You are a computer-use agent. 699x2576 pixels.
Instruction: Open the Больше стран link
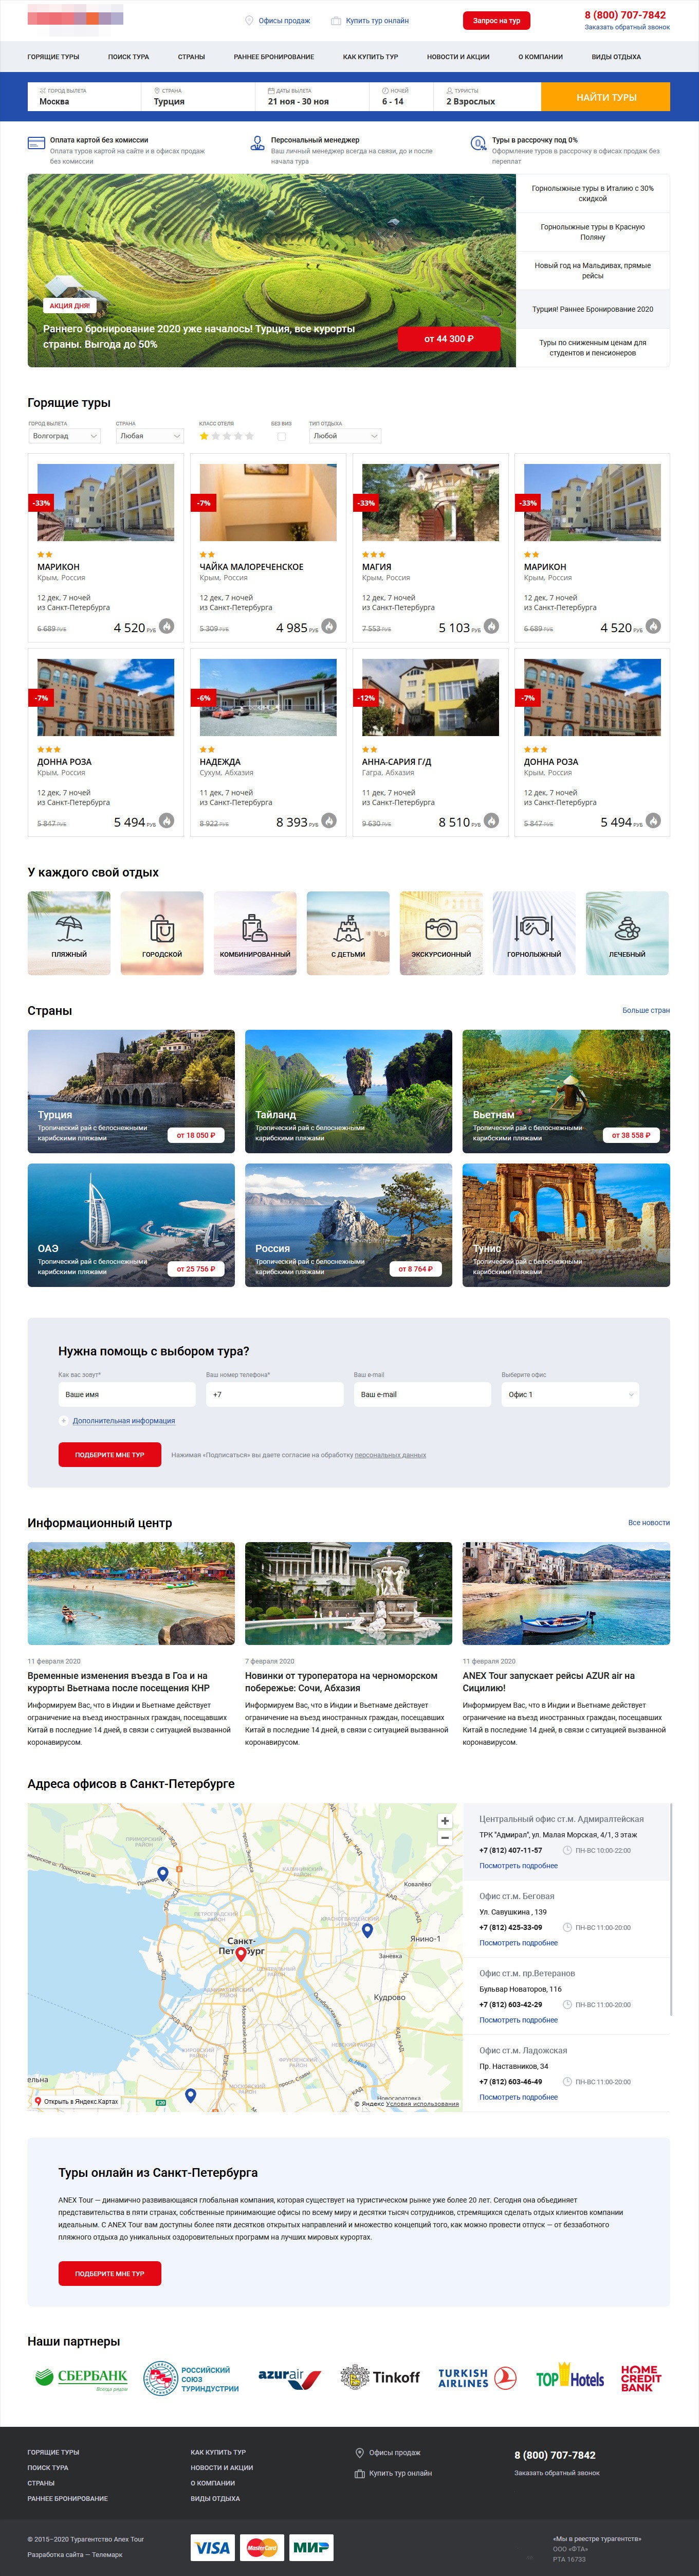(x=646, y=1010)
